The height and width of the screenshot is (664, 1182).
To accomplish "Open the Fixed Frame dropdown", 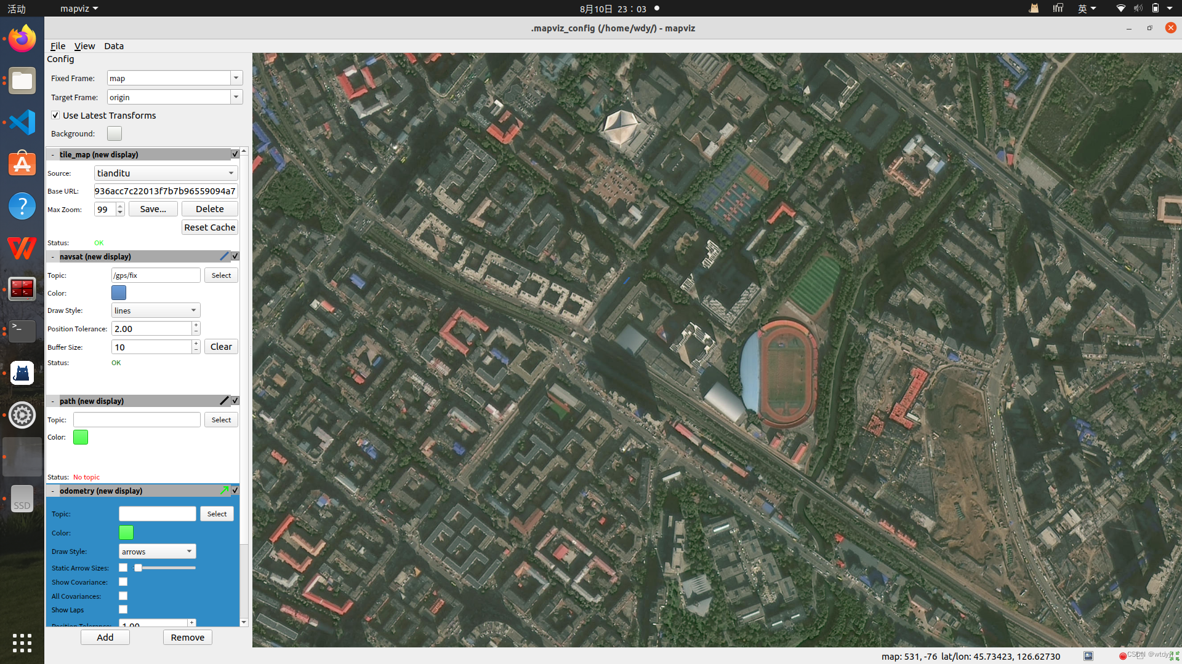I will (236, 78).
